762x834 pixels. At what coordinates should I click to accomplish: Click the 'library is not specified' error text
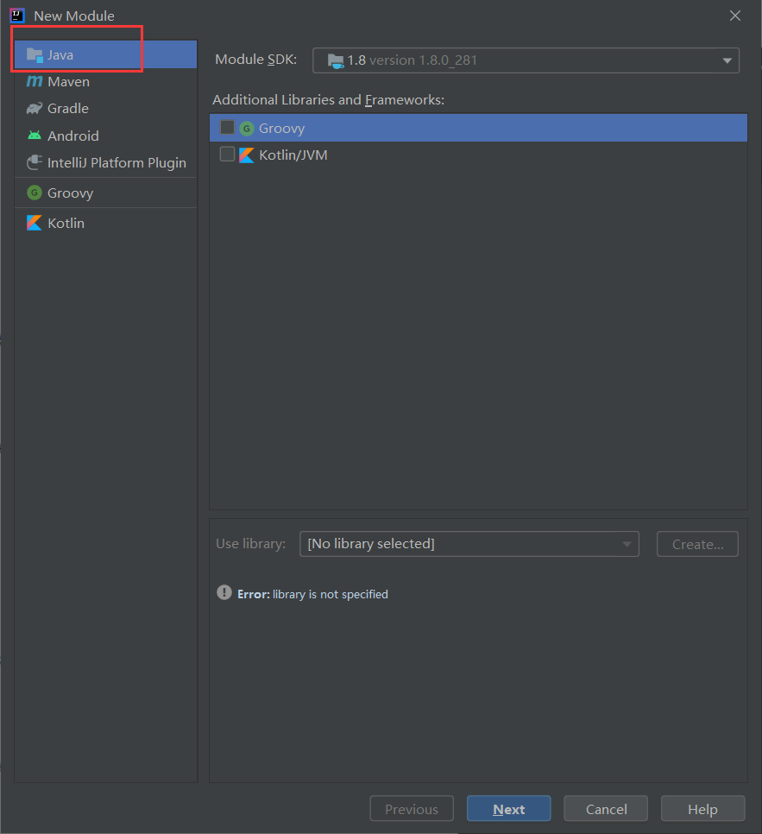click(331, 594)
